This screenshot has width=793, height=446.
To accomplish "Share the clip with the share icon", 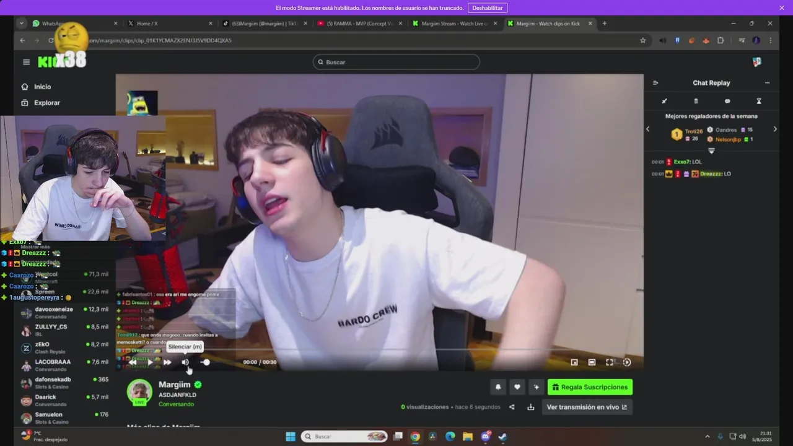I will (512, 407).
